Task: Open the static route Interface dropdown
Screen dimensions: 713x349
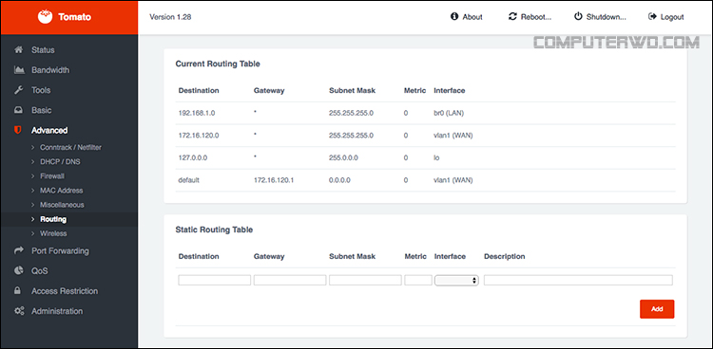Action: [x=456, y=281]
